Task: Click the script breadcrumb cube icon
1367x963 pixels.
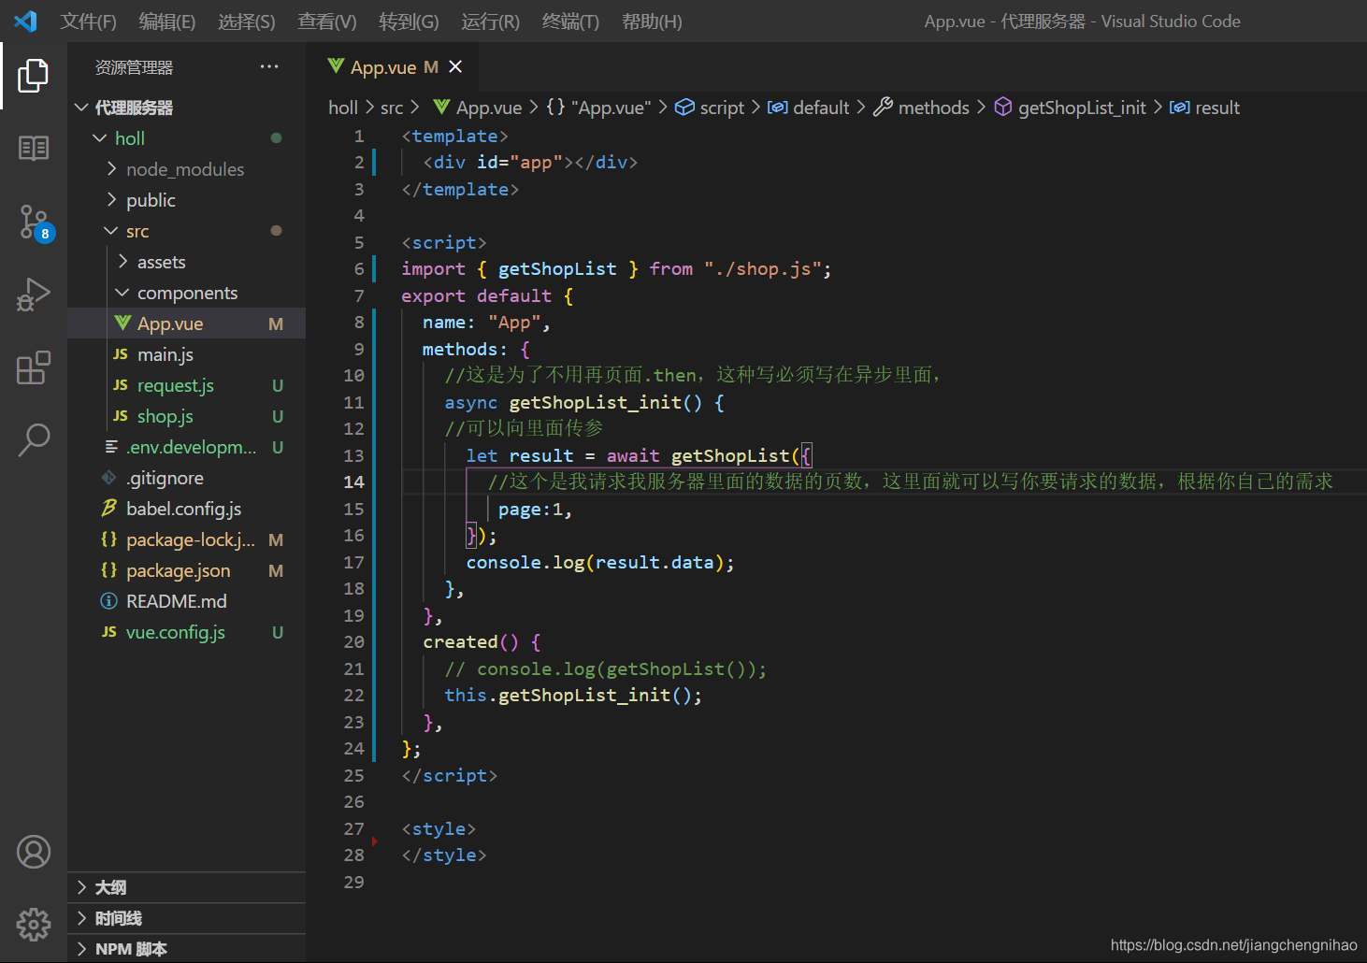Action: pyautogui.click(x=684, y=108)
